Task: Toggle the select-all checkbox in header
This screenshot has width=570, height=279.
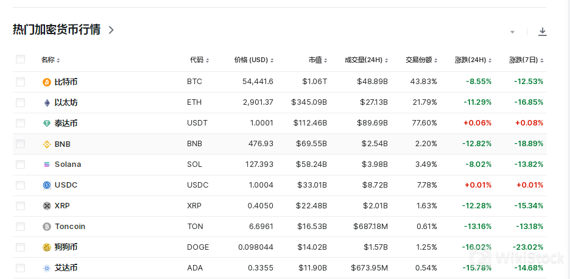Action: tap(21, 59)
